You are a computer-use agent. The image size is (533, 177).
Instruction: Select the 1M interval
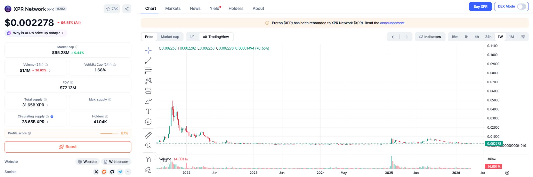511,37
